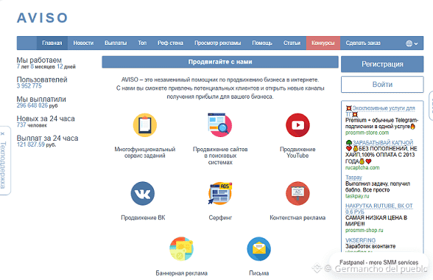
Task: Open the VKSERFING ad link
Action: pos(360,240)
